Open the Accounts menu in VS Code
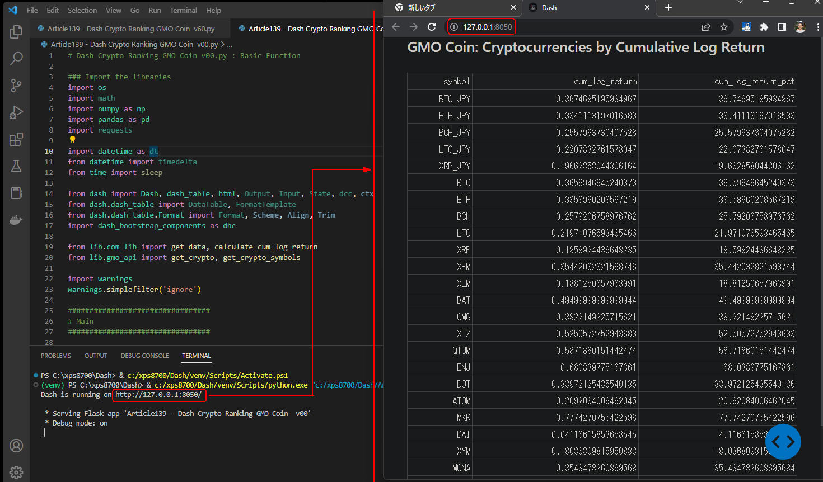Image resolution: width=823 pixels, height=482 pixels. point(16,446)
